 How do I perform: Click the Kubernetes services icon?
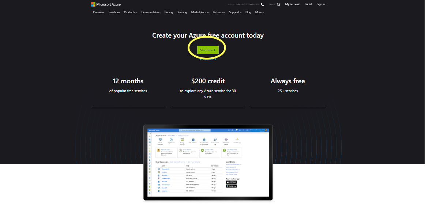coord(226,139)
